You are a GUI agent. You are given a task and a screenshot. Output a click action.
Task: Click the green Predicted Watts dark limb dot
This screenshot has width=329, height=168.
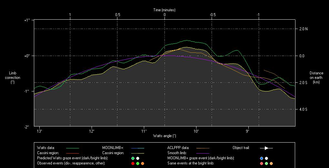pos(133,158)
